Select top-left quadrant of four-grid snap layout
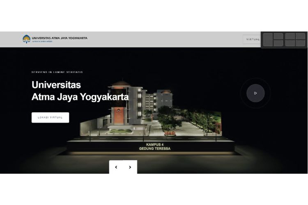The height and width of the screenshot is (205, 308). (290, 36)
